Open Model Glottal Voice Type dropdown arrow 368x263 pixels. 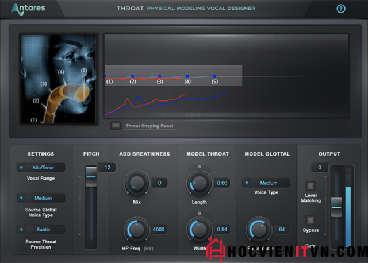[247, 183]
